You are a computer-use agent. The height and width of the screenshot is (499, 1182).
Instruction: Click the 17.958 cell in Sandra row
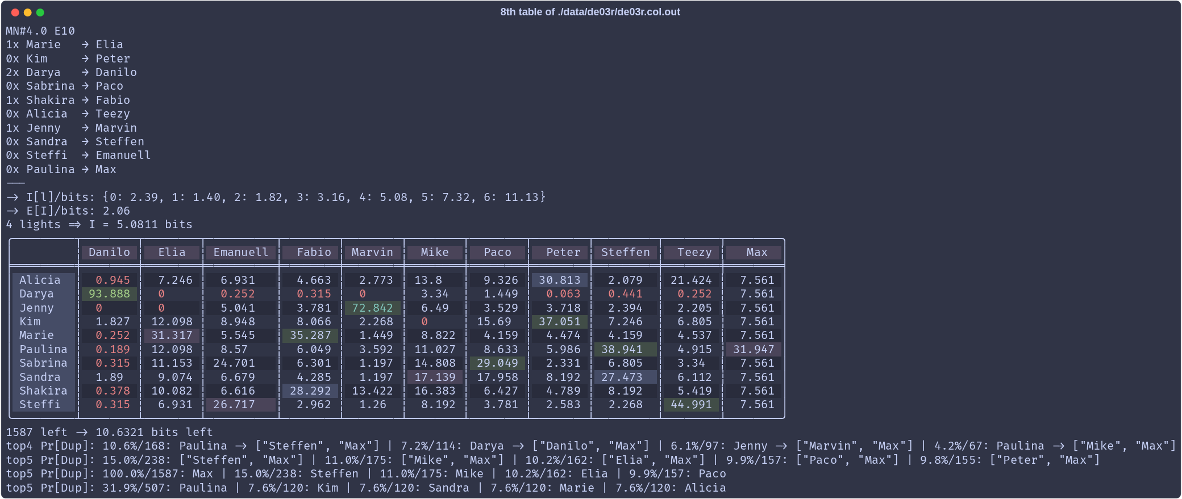point(497,377)
